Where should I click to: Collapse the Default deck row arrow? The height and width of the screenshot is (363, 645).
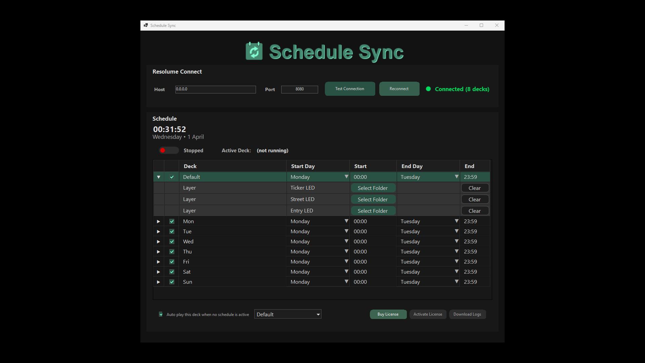(159, 177)
